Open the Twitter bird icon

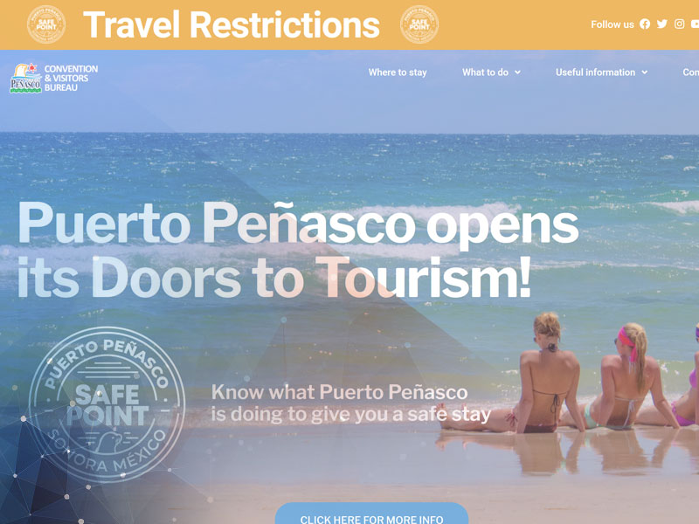click(662, 24)
